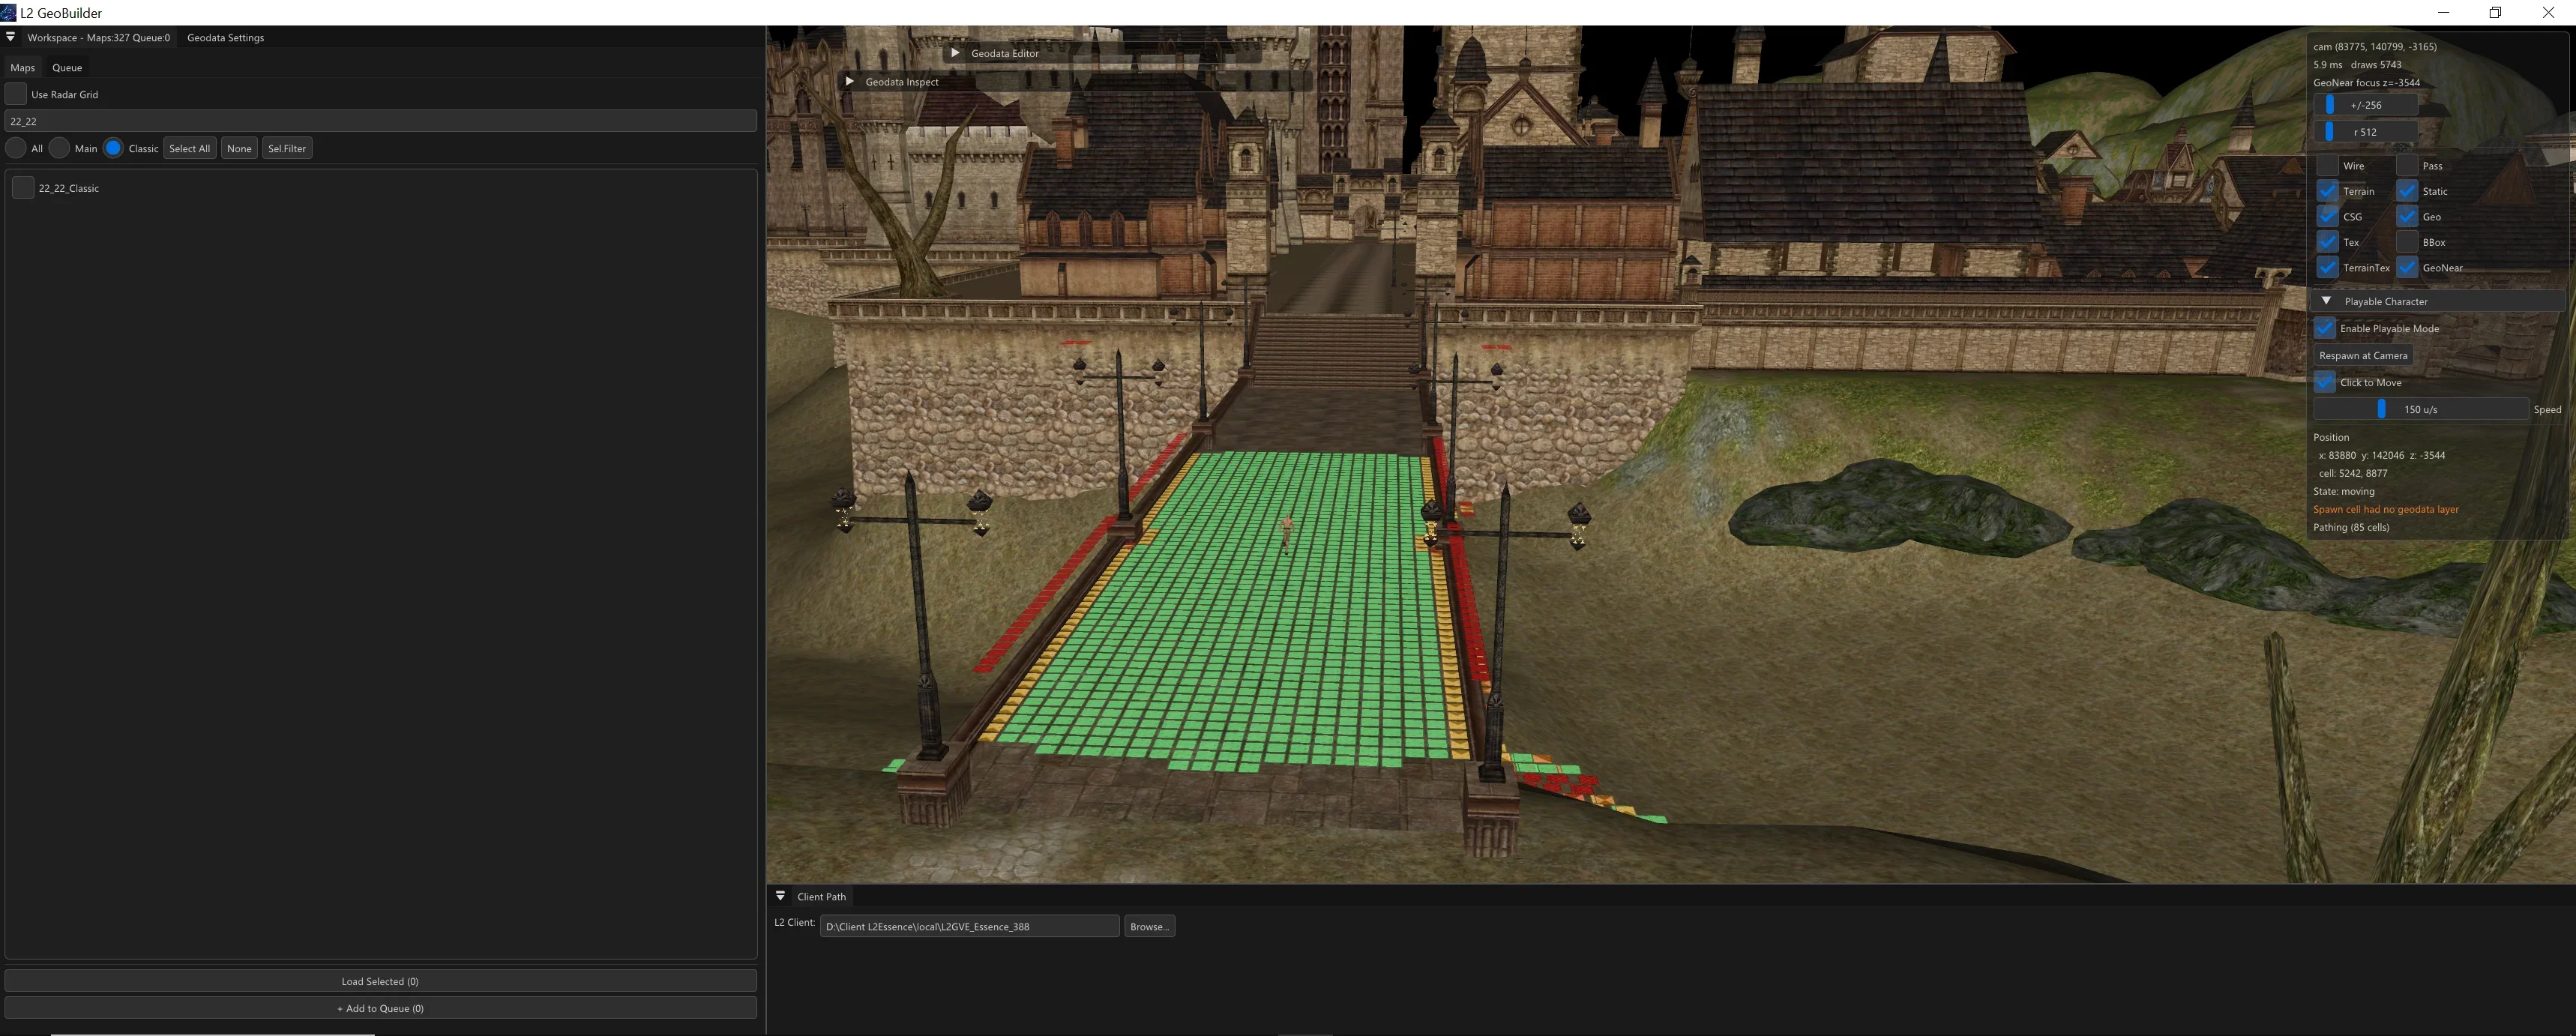Click Respawn at Camera button
Viewport: 2576px width, 1036px height.
pyautogui.click(x=2363, y=355)
